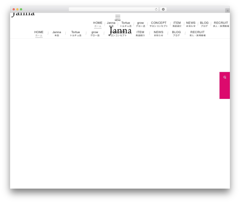
Task: Open BLOG in lower navigation row
Action: click(x=176, y=34)
